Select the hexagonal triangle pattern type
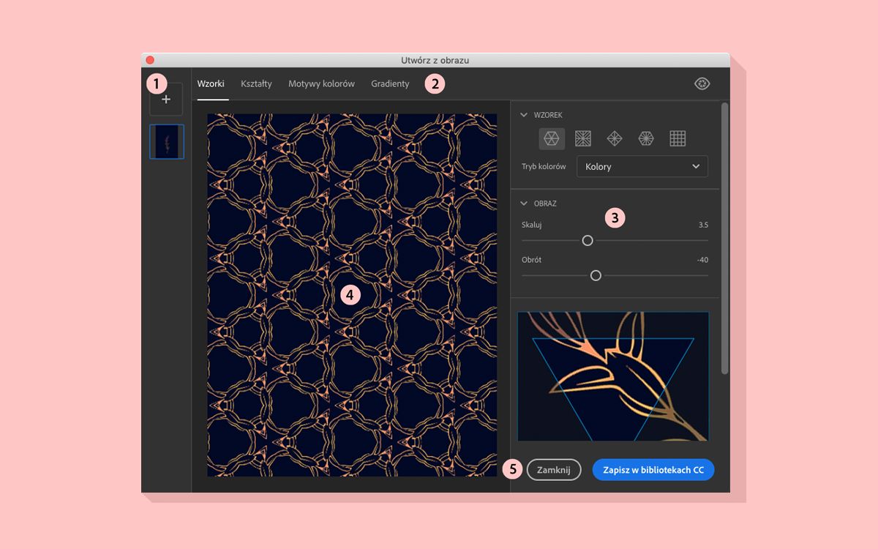Screen dimensions: 878x549 click(552, 138)
